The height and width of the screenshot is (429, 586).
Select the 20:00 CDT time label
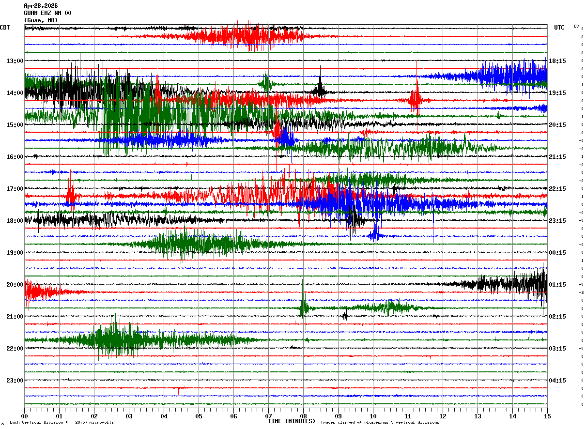coord(15,285)
